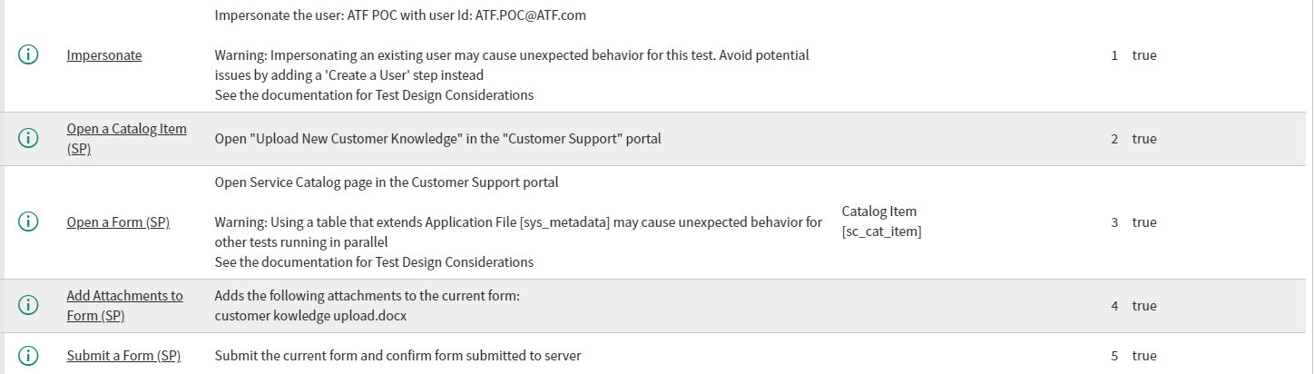
Task: Select the Catalog Item [sc_cat_item] table cell
Action: pyautogui.click(x=882, y=221)
